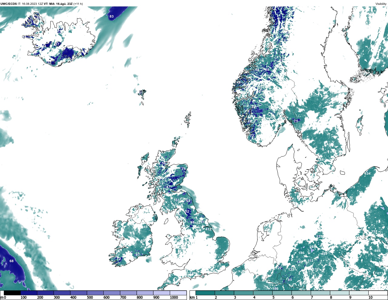Screen dimensions: 388x300
Task: Choose the 9–10 km palest swatch
Action: point(359,293)
